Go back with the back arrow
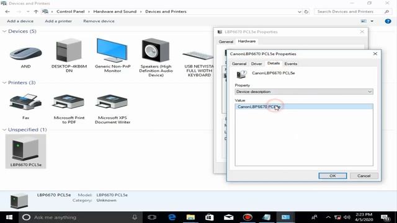Image resolution: width=397 pixels, height=223 pixels. [x=7, y=12]
